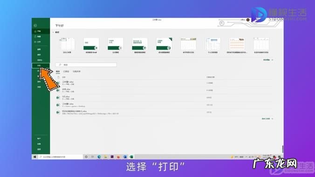
Task: Click the Excel icon on the taskbar
Action: (x=131, y=157)
